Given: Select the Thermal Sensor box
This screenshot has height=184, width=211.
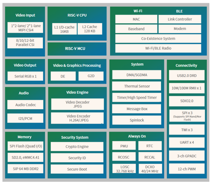Looking at the screenshot, I should coord(136,86).
